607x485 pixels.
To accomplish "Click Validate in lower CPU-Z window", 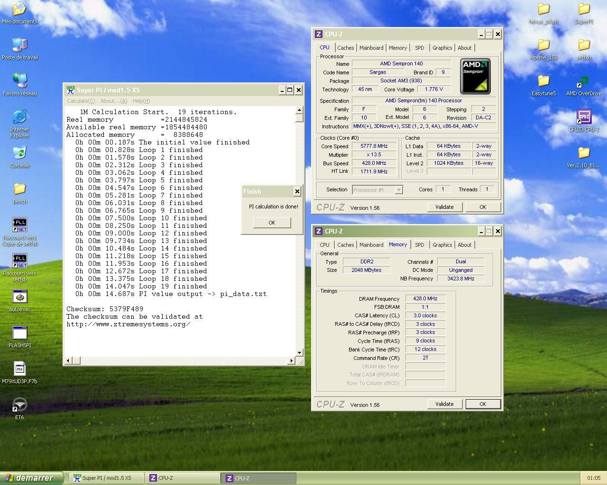I will pyautogui.click(x=444, y=404).
